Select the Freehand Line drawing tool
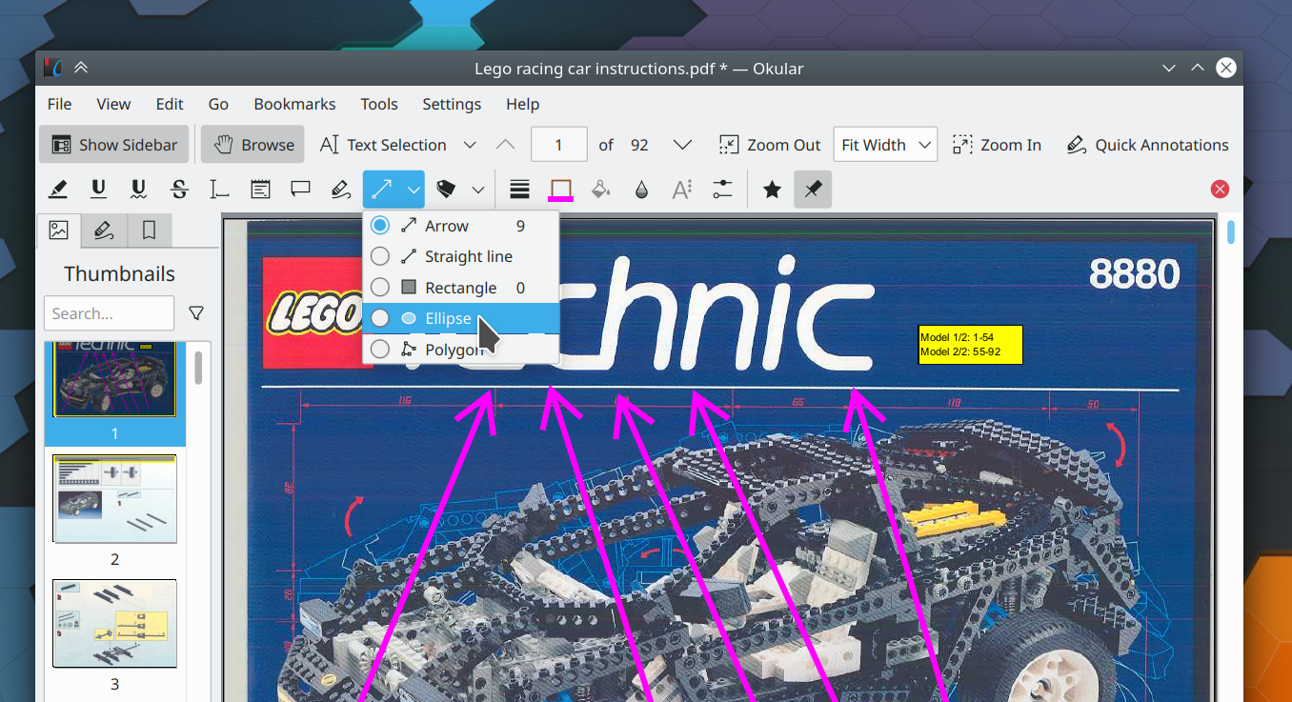 [340, 189]
